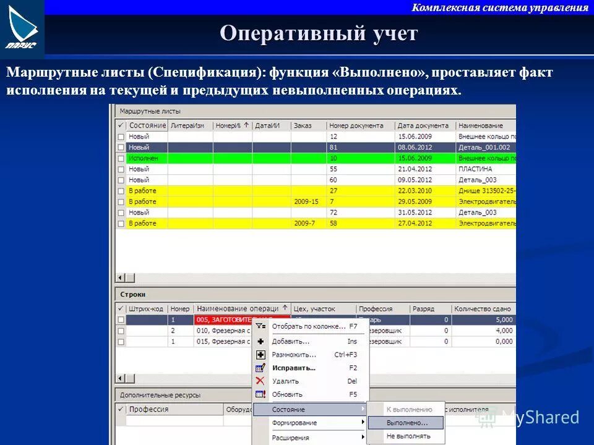Click the red X delete icon beside Удалить
The image size is (594, 445).
pyautogui.click(x=259, y=381)
